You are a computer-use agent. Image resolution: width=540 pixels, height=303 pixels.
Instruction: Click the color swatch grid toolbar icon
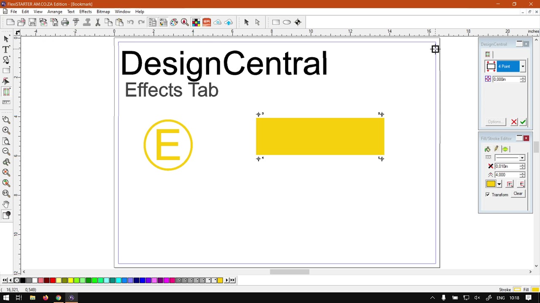[x=196, y=22]
